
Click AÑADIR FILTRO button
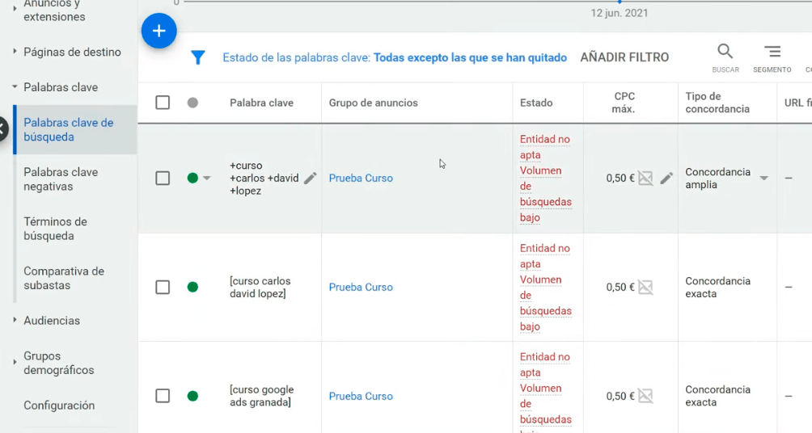point(624,57)
